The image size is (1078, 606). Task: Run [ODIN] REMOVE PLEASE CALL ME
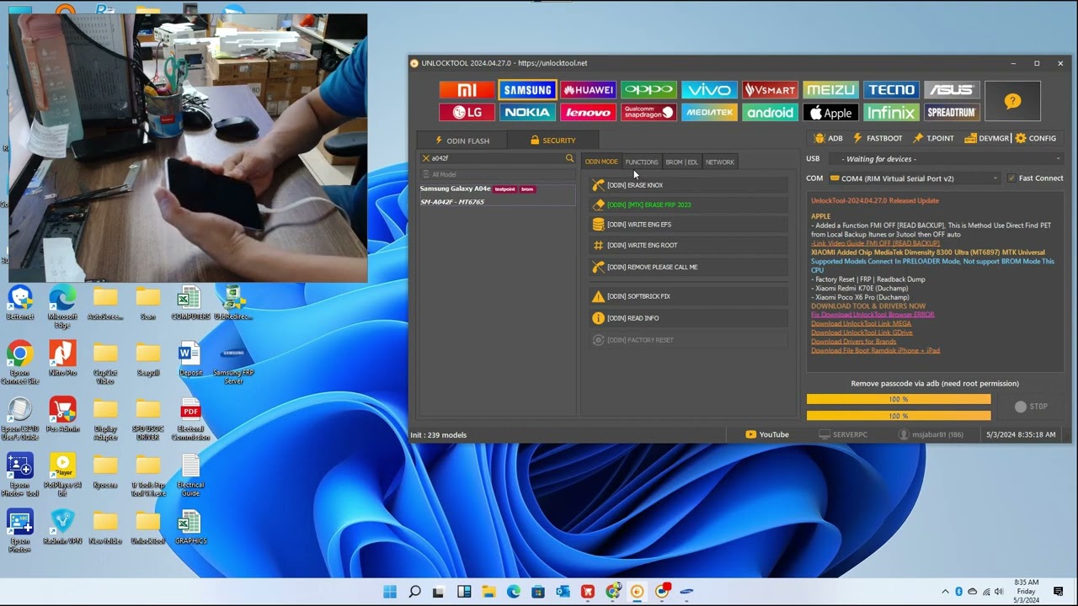point(689,267)
